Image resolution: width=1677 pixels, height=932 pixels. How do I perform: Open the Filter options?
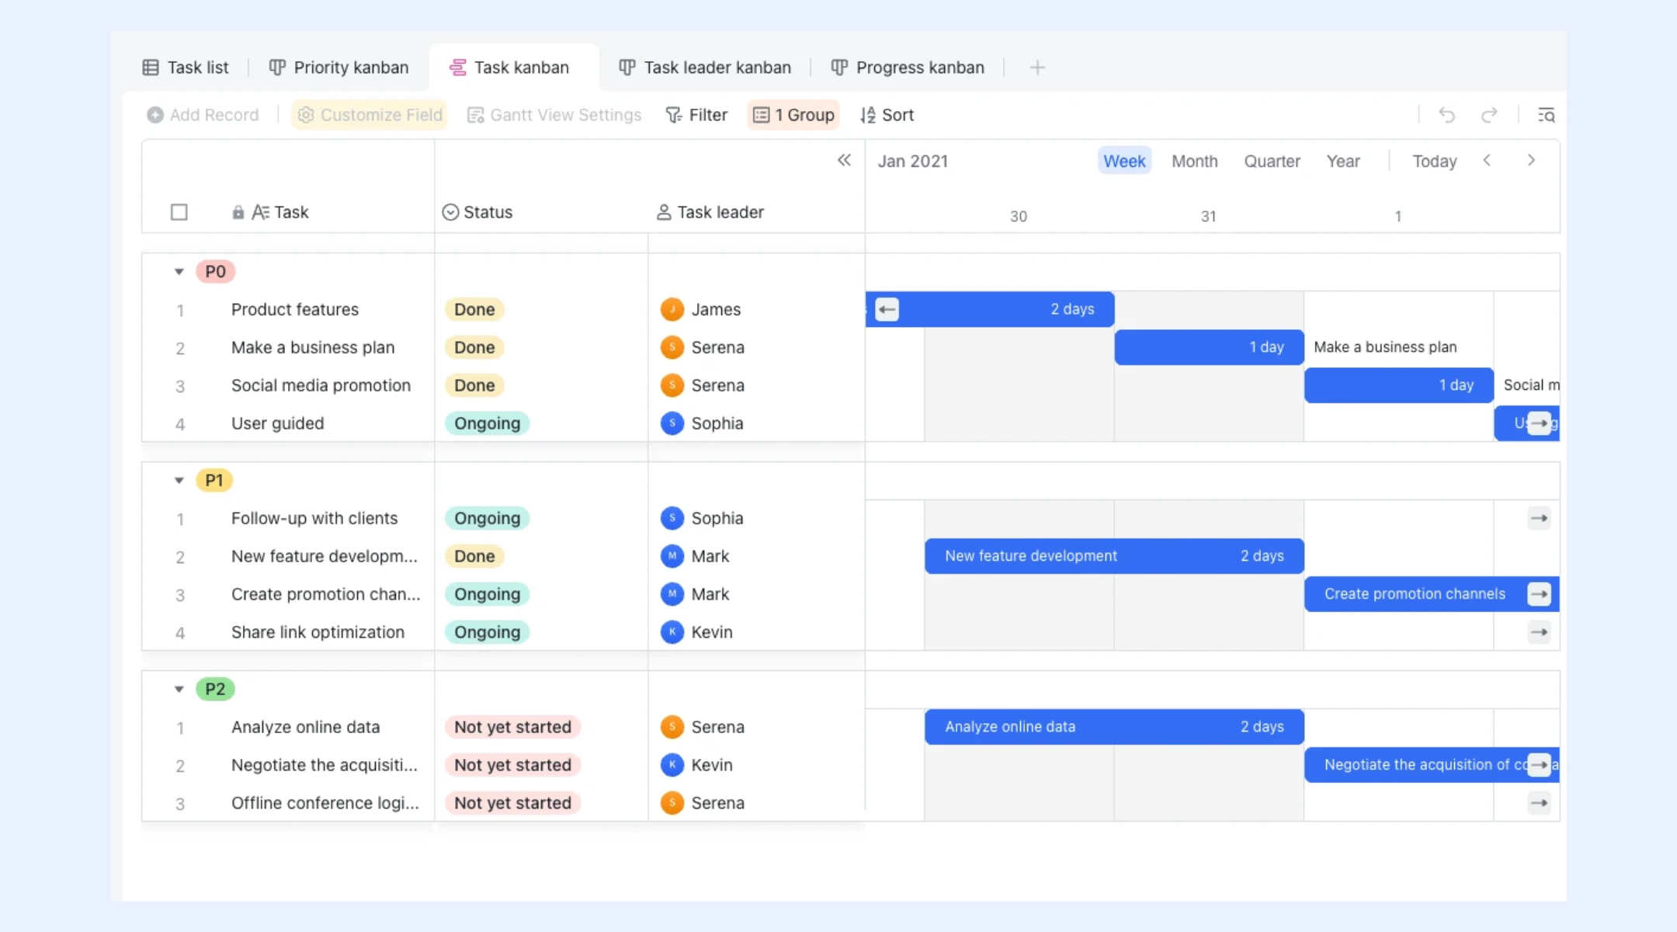point(696,115)
